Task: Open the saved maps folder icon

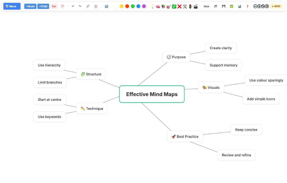Action: coord(216,6)
